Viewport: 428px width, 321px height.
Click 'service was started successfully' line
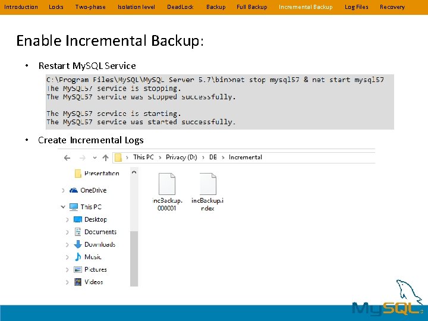pyautogui.click(x=141, y=122)
